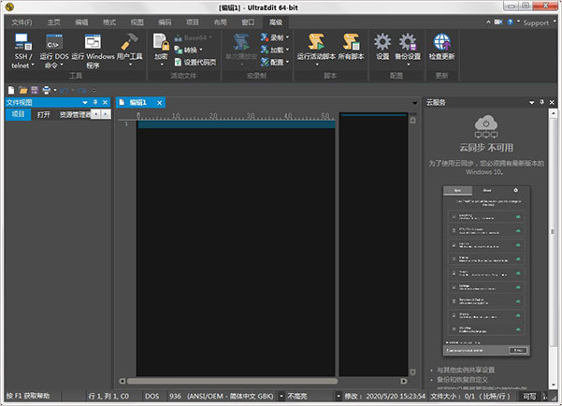Expand the Support menu dropdown

(x=555, y=22)
